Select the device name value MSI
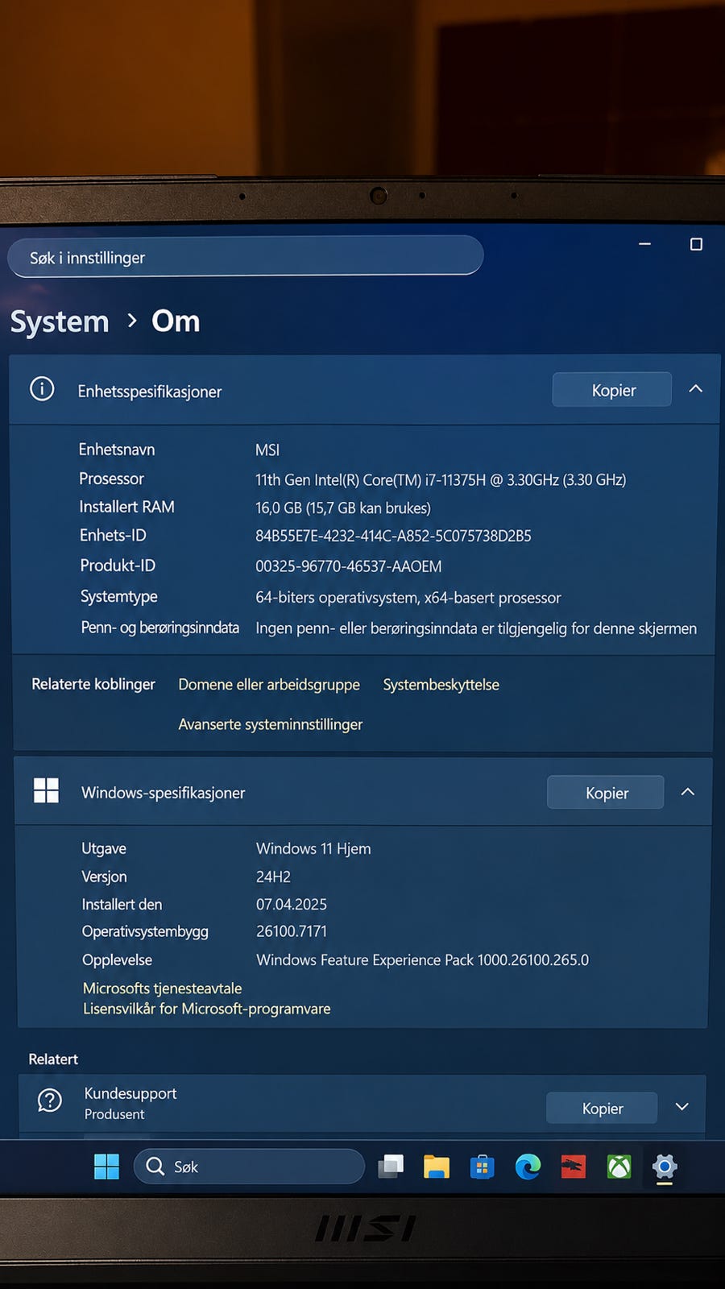The height and width of the screenshot is (1289, 725). (x=267, y=450)
